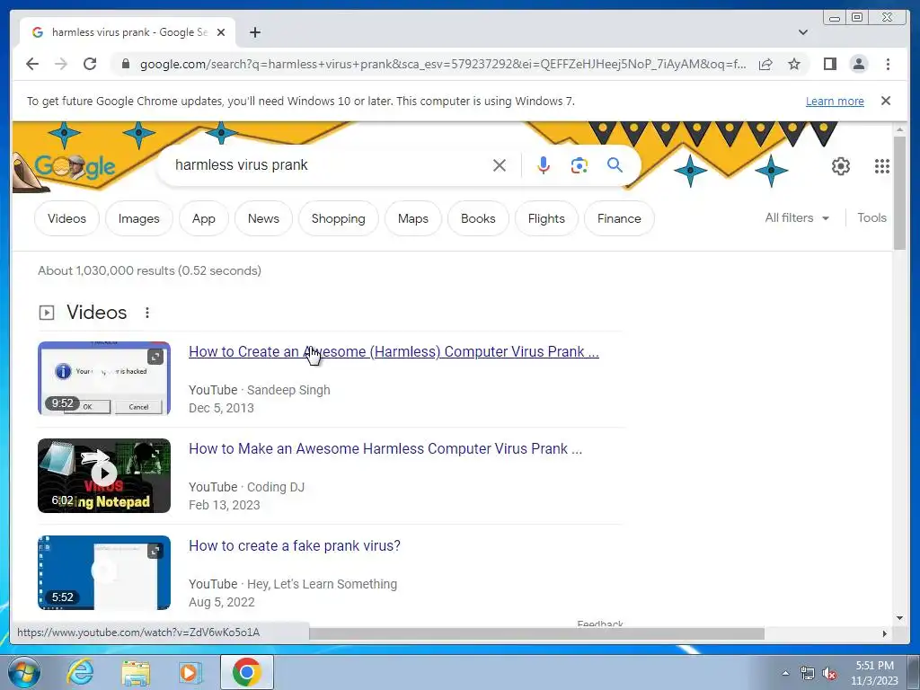920x690 pixels.
Task: Show hidden system tray icons
Action: tap(785, 673)
